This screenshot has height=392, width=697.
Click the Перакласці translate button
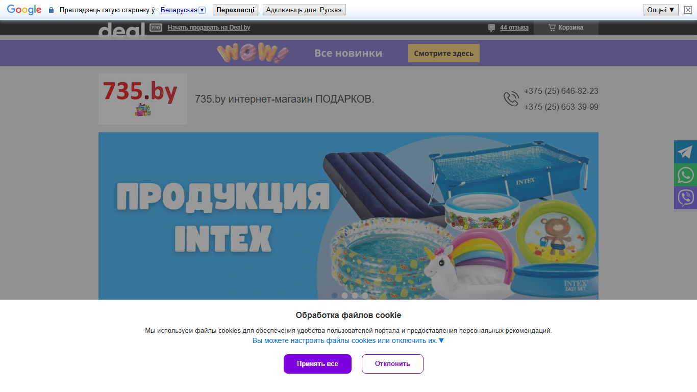click(x=235, y=10)
